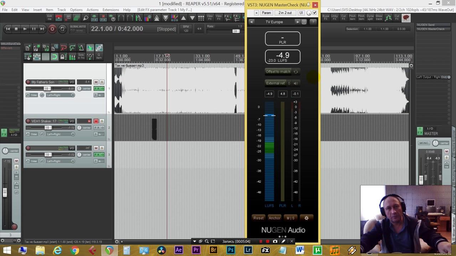Screen dimensions: 456x256
Task: Start playback with the Play button
Action: (x=25, y=29)
